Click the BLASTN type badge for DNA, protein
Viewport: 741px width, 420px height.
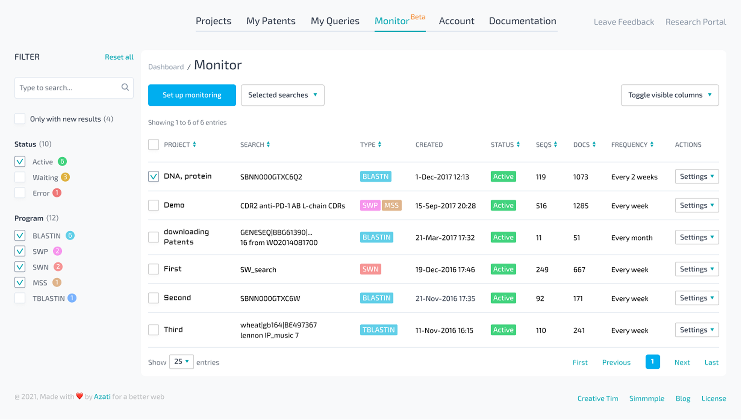coord(375,176)
